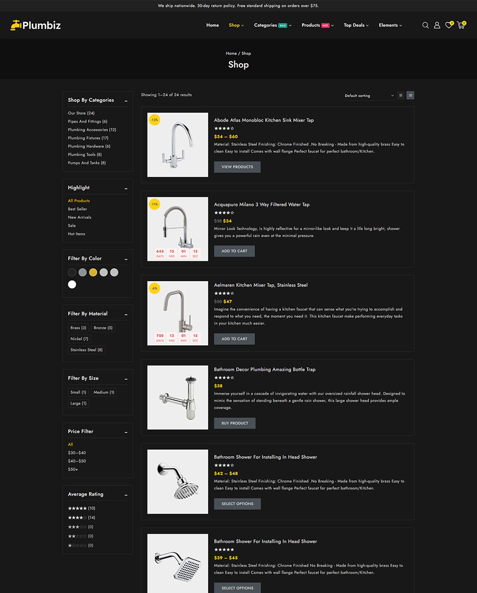Switch to list view layout
Image resolution: width=477 pixels, height=593 pixels.
[410, 95]
